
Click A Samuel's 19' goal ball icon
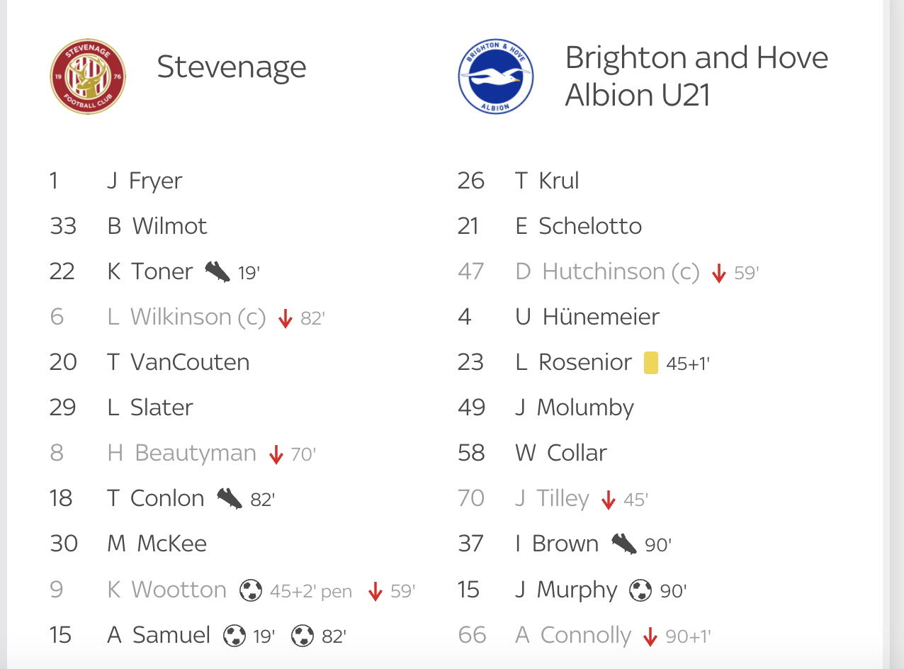click(235, 635)
